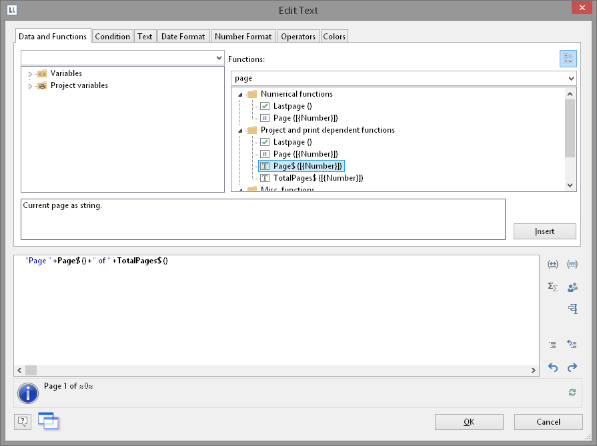Collapse the Numerical functions folder
597x446 pixels.
click(x=239, y=95)
